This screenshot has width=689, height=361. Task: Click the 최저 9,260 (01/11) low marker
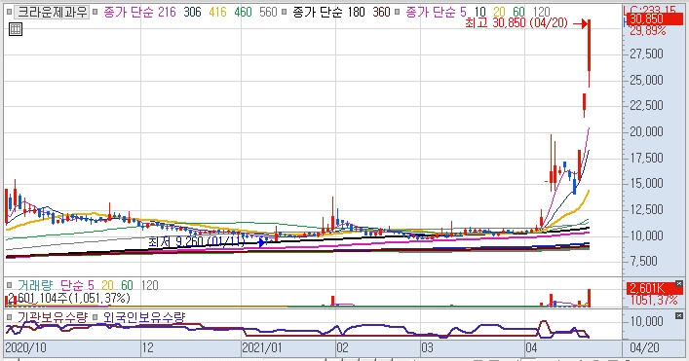pyautogui.click(x=197, y=241)
